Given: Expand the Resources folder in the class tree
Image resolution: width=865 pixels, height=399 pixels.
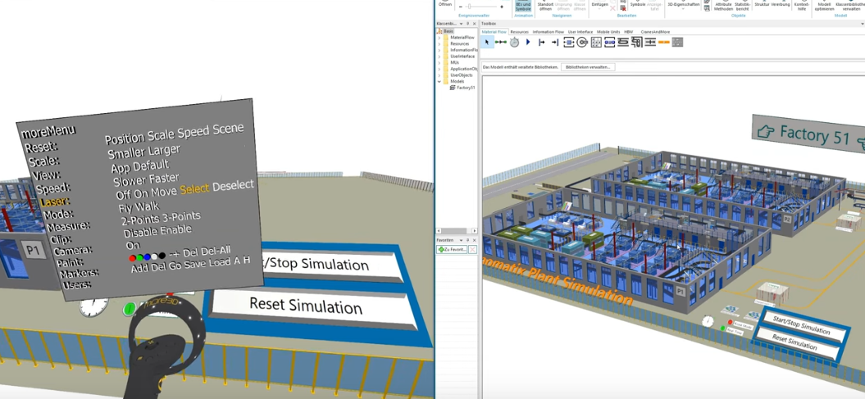Looking at the screenshot, I should [x=439, y=43].
